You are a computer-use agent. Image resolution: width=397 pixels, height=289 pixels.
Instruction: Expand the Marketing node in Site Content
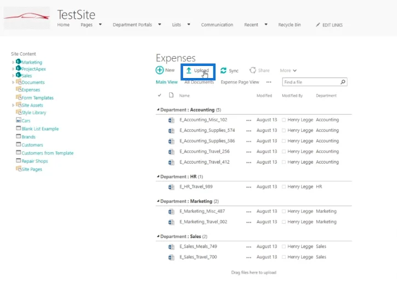click(13, 62)
